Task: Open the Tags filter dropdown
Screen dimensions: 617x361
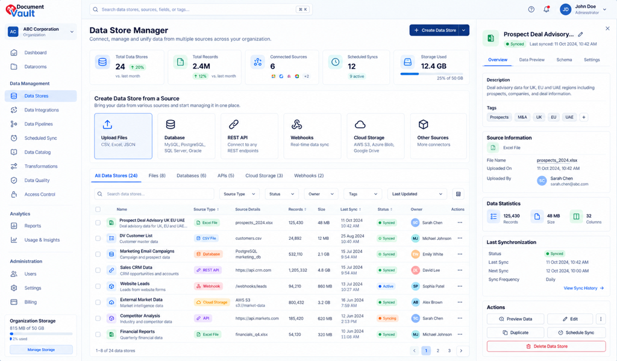Action: pyautogui.click(x=363, y=193)
